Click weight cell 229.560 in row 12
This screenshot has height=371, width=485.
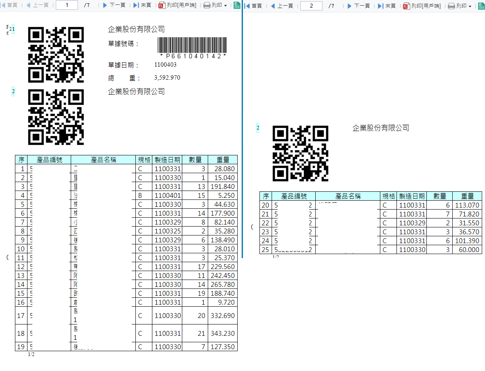tap(223, 267)
